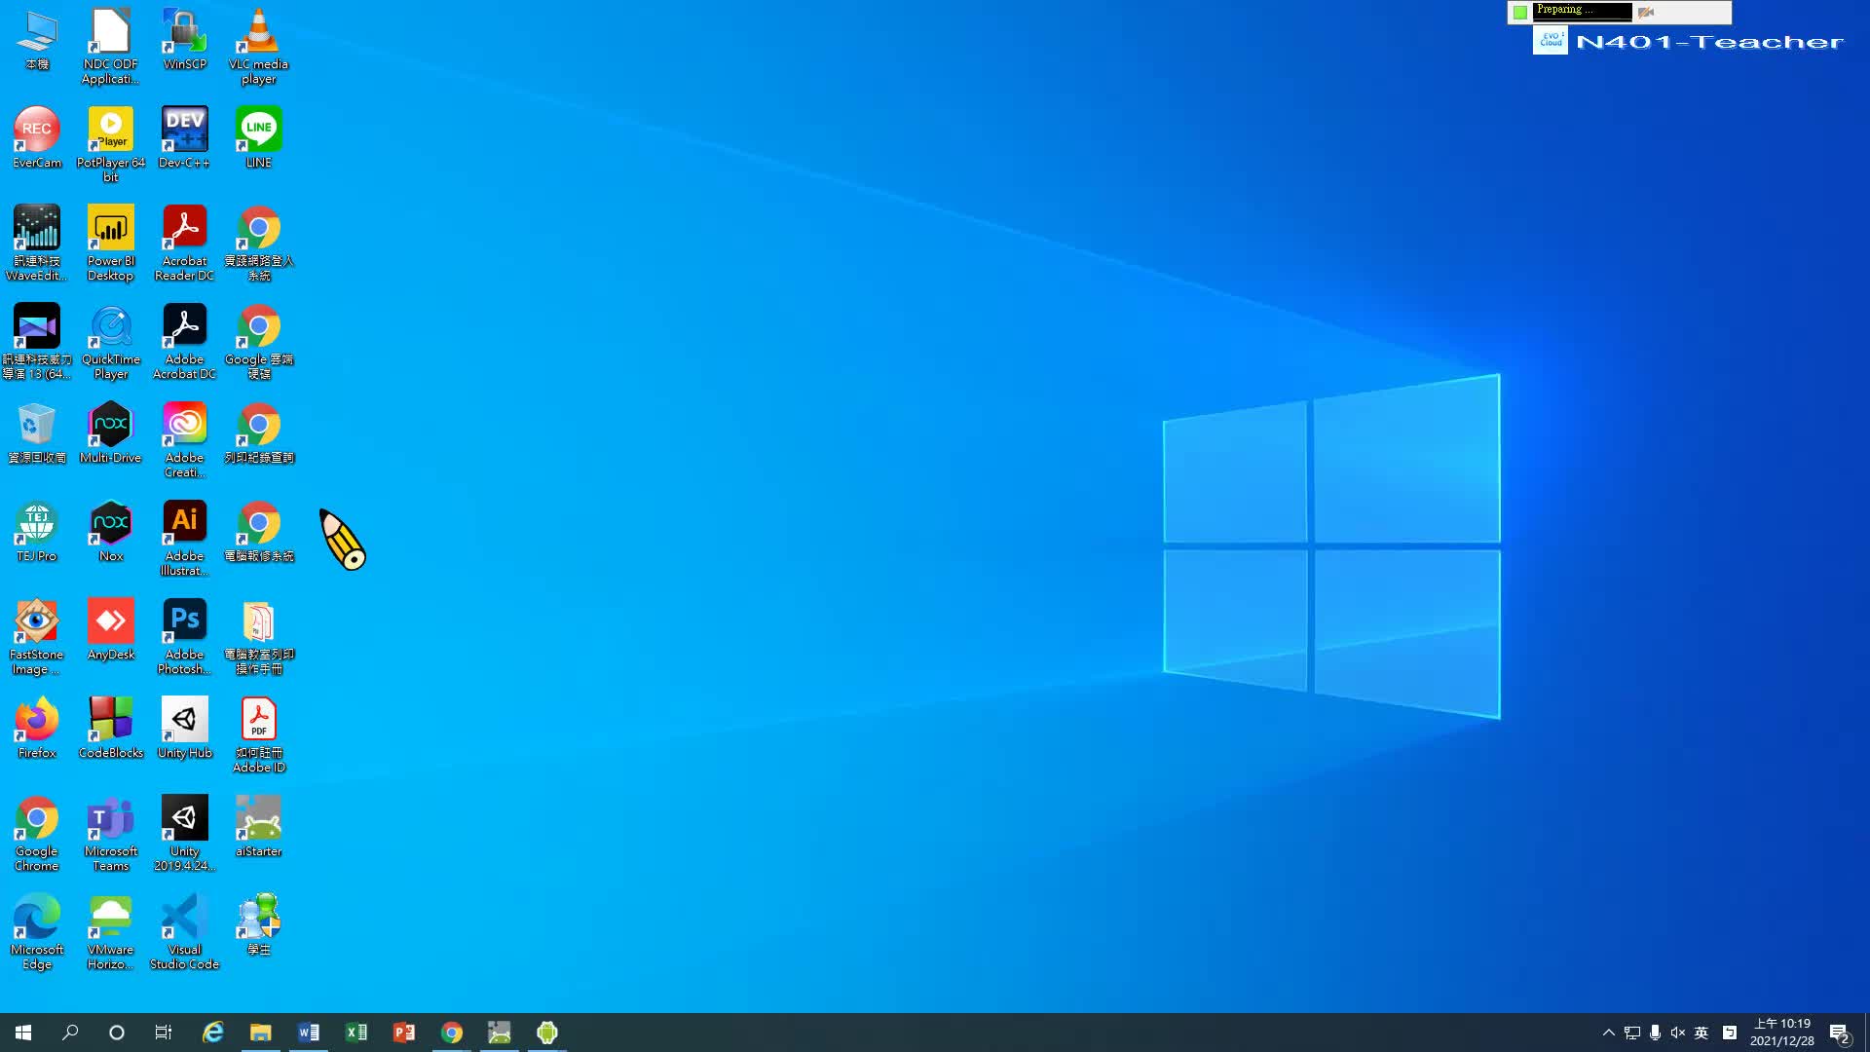This screenshot has height=1052, width=1870.
Task: Select the Microsoft Edge desktop shortcut
Action: [37, 931]
